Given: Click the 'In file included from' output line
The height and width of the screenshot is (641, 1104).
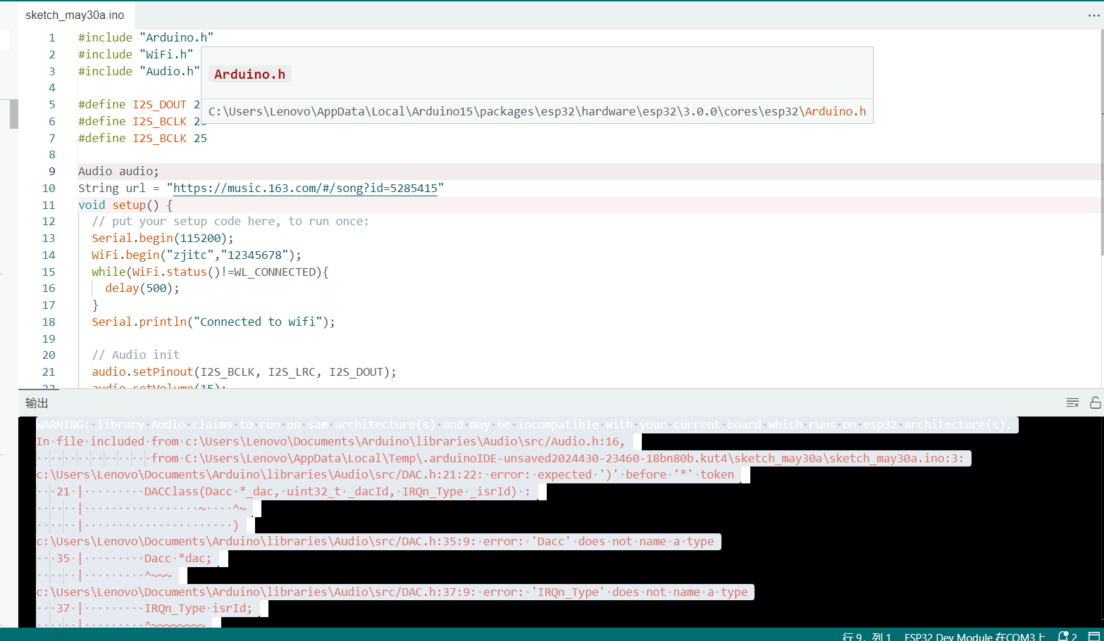Looking at the screenshot, I should coord(330,441).
